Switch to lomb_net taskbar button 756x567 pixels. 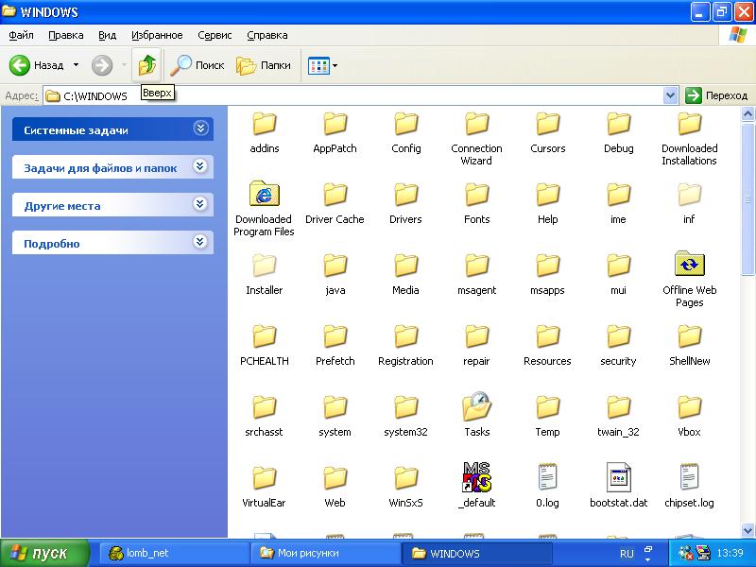(x=174, y=553)
